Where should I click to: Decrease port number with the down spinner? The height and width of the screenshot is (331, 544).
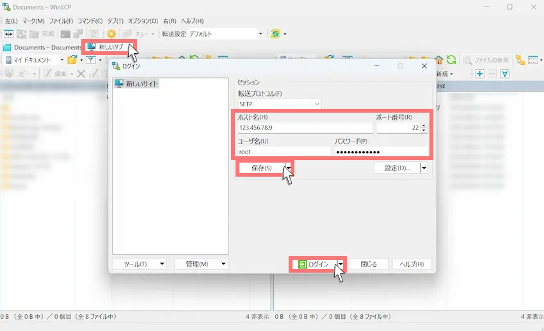point(424,130)
